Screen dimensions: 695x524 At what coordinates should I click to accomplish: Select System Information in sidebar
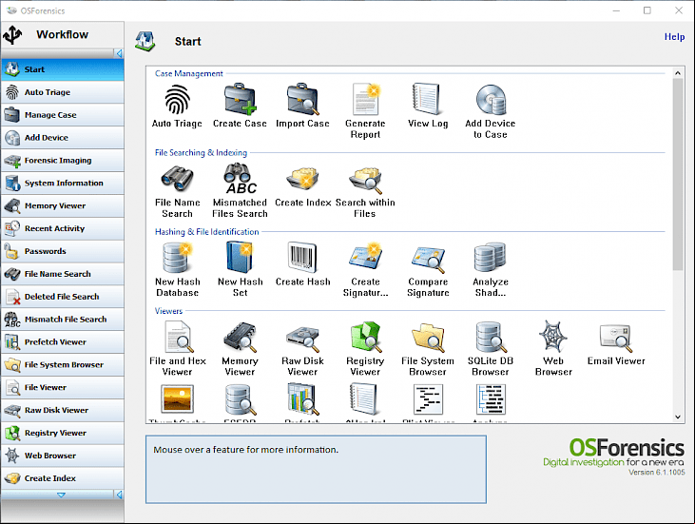(x=63, y=184)
